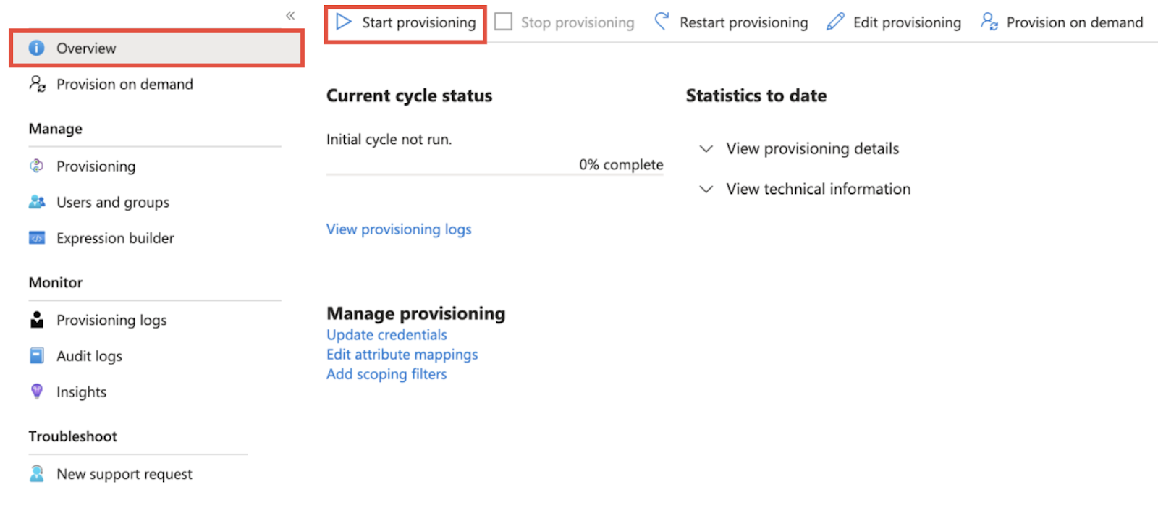Viewport: 1158px width, 508px height.
Task: Click the Stop provisioning square box
Action: [503, 22]
